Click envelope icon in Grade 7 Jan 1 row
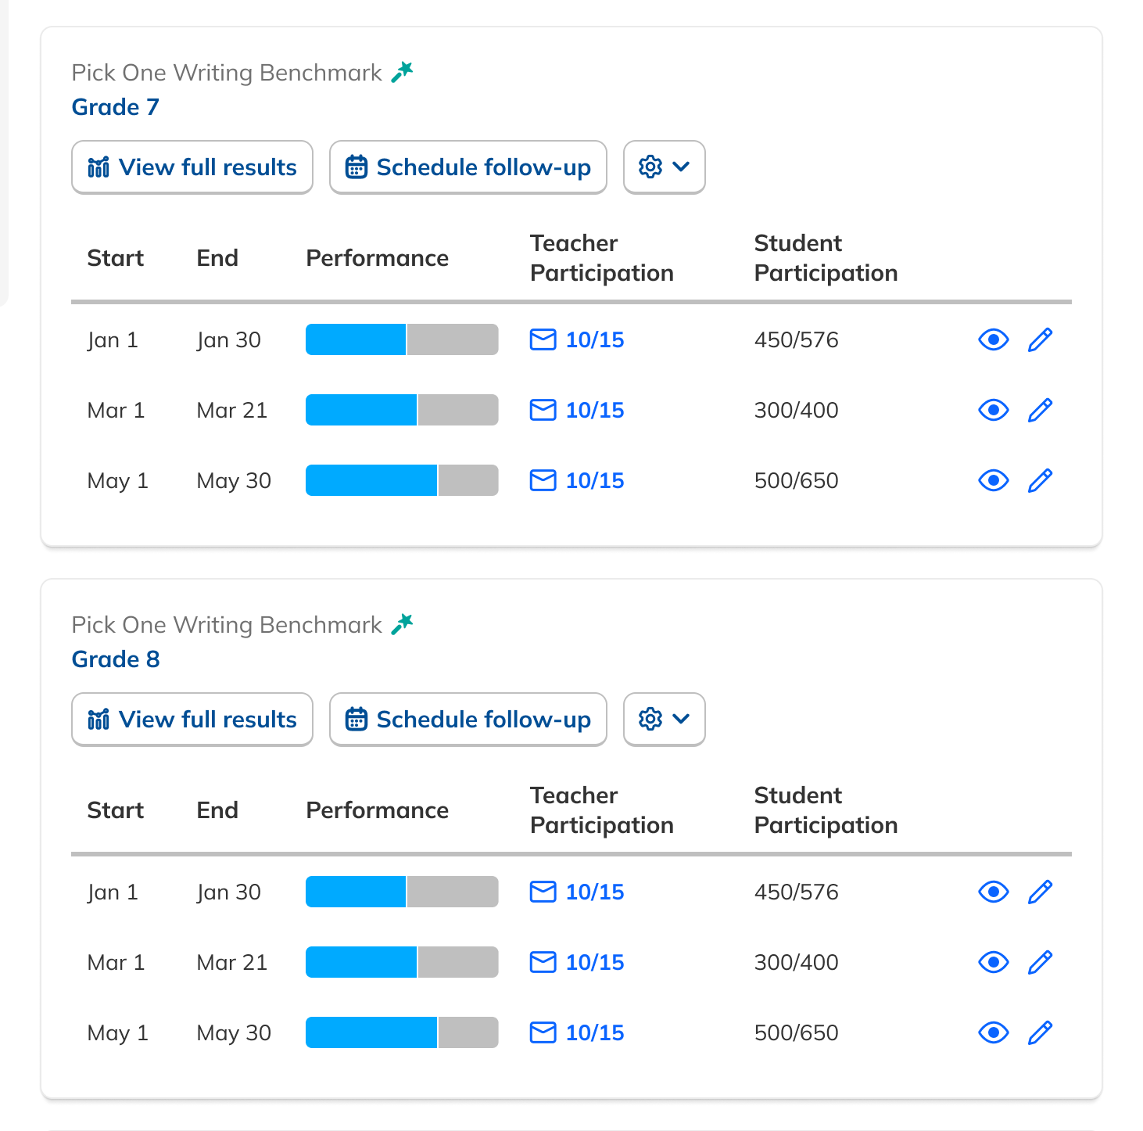 pos(543,340)
